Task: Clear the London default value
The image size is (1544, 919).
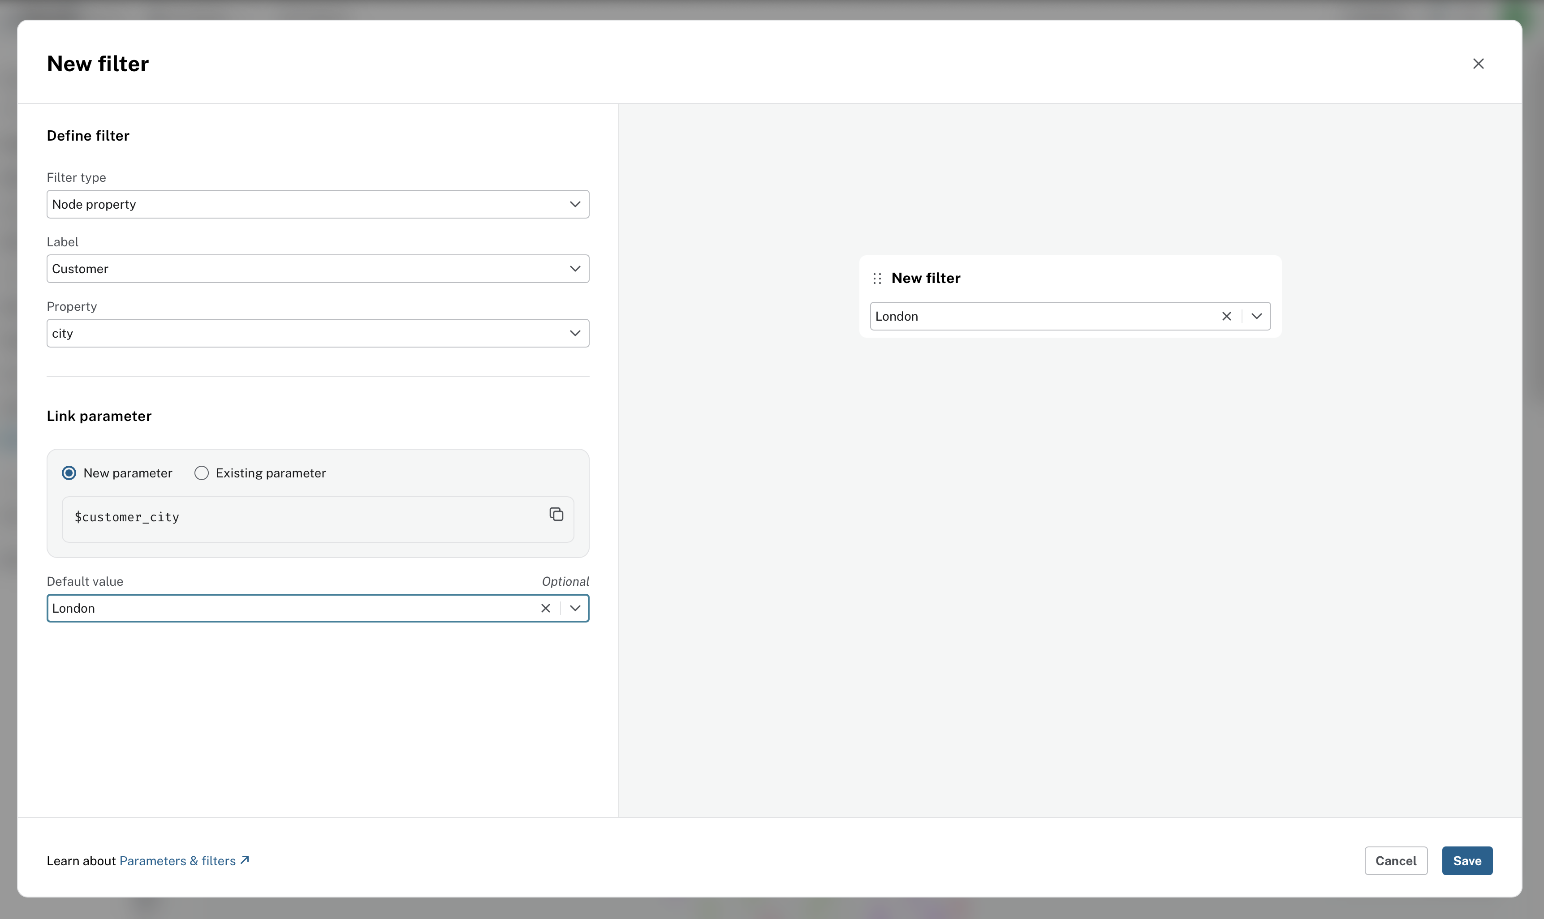Action: pos(545,608)
